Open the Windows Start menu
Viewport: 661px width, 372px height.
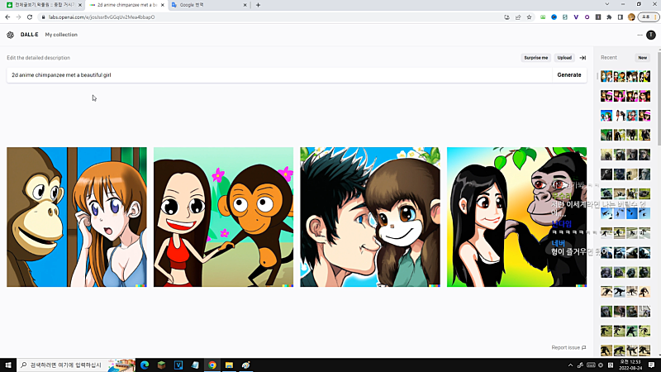point(8,365)
